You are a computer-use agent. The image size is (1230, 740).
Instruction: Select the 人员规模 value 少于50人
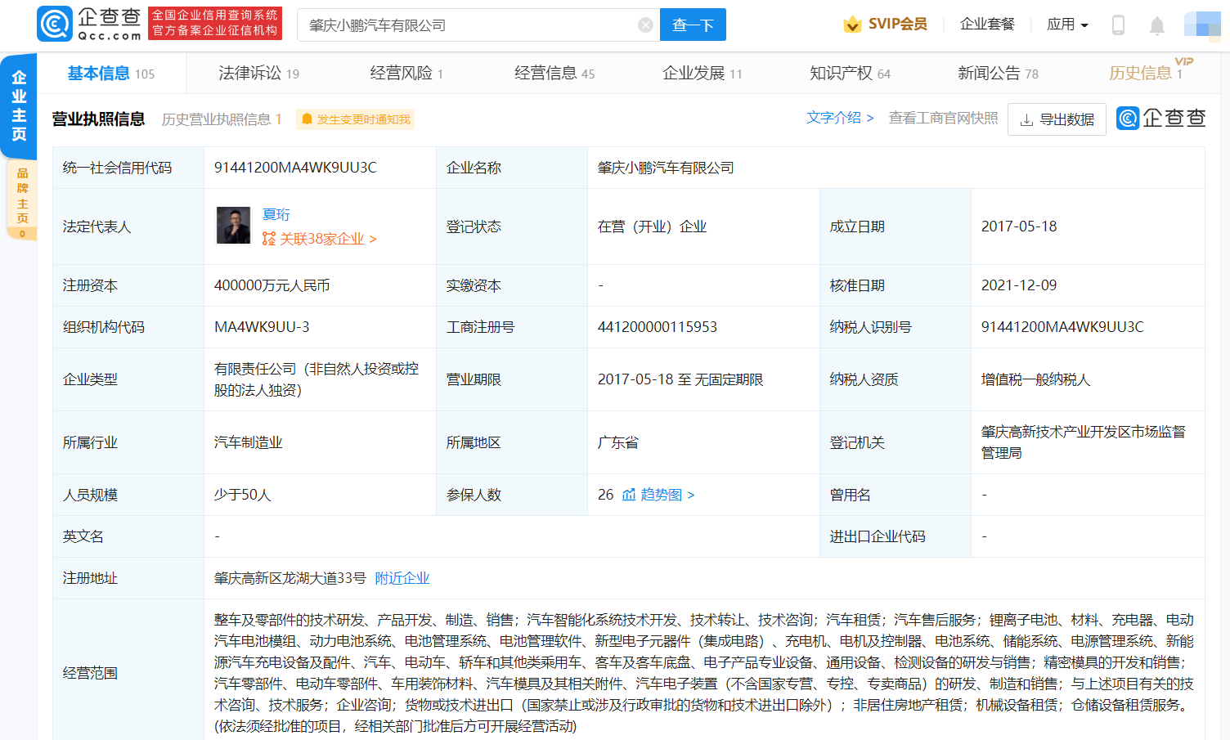pos(243,495)
